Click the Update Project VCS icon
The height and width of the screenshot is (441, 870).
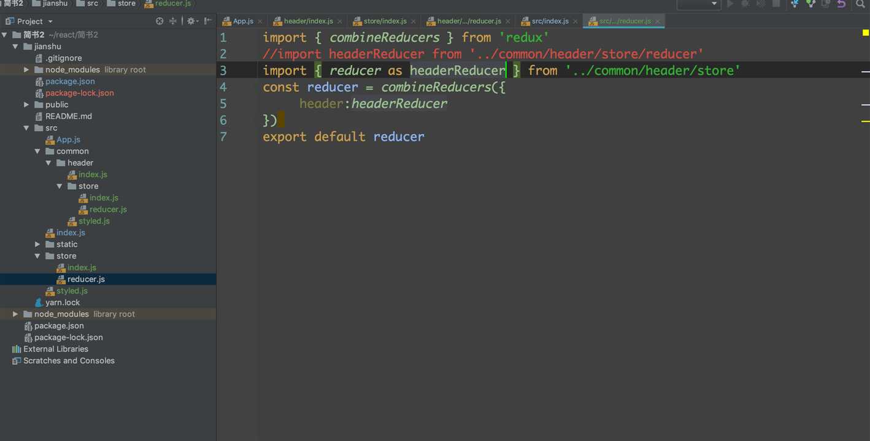(x=795, y=4)
